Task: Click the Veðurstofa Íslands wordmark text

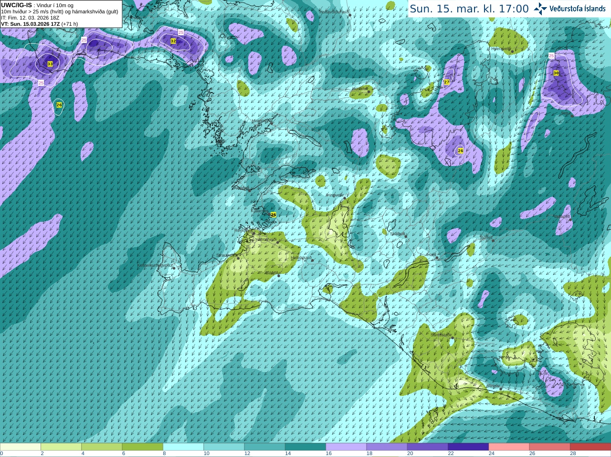Action: coord(578,9)
